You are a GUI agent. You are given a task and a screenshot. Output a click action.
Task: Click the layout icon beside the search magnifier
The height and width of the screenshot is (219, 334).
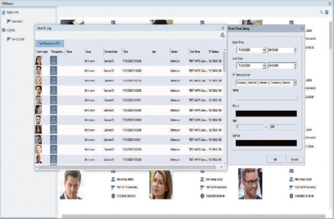click(327, 12)
